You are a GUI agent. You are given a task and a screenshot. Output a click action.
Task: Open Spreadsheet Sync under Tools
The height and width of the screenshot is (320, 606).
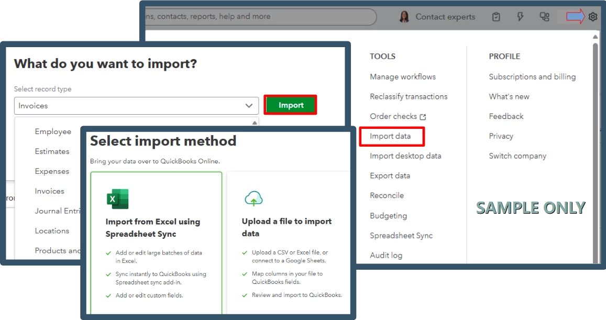401,235
